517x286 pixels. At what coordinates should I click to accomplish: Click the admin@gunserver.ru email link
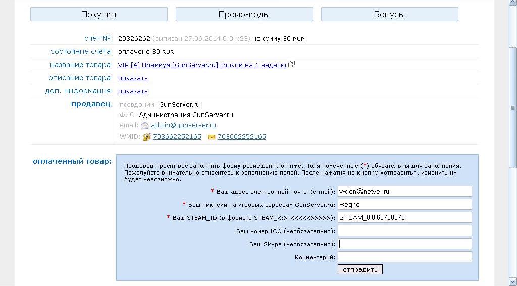pyautogui.click(x=183, y=125)
